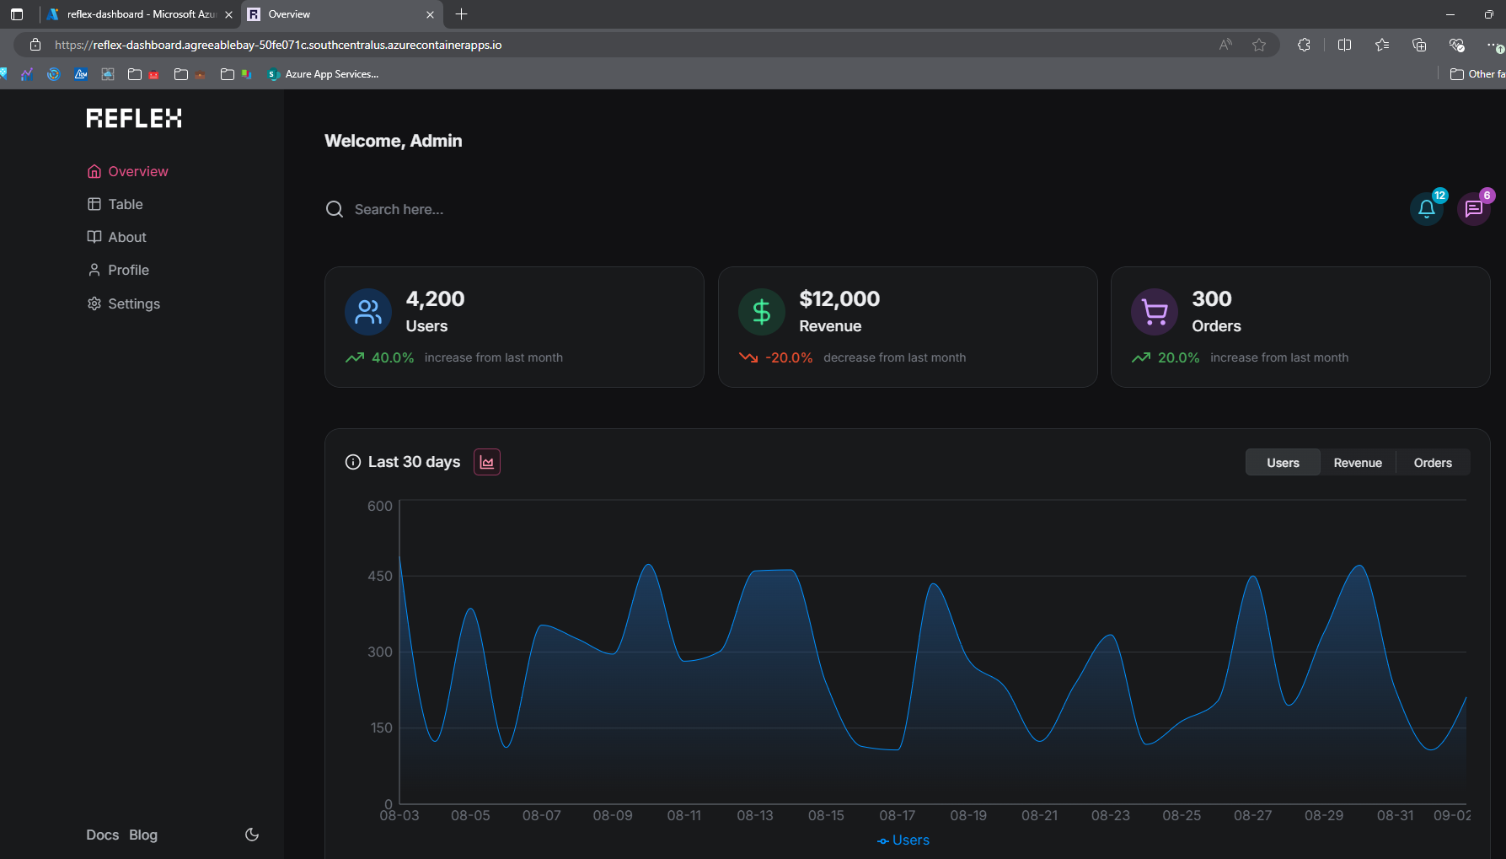Screen dimensions: 1506x859
Task: Open the browser Extensions puzzle icon
Action: click(1304, 45)
